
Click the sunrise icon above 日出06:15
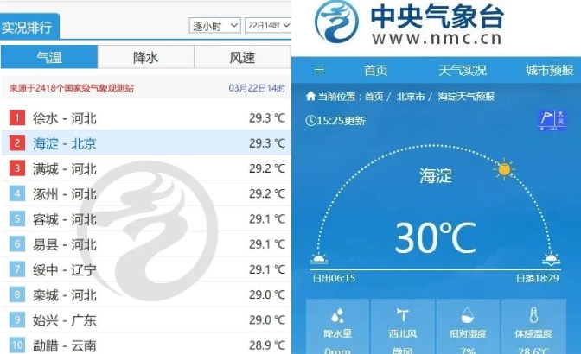(319, 258)
